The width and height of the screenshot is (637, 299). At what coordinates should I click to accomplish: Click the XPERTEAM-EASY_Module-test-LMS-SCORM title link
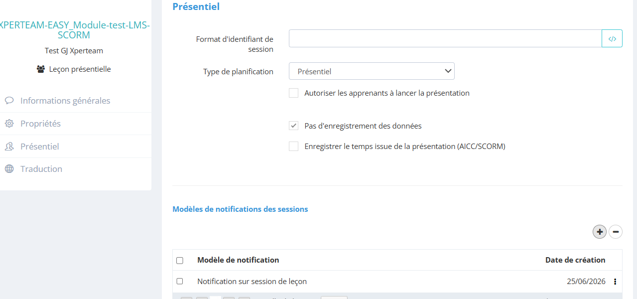pos(74,30)
